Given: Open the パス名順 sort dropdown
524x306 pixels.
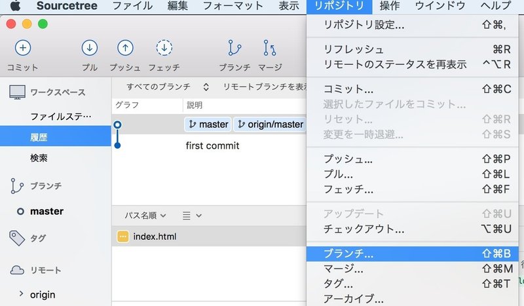Looking at the screenshot, I should point(145,216).
